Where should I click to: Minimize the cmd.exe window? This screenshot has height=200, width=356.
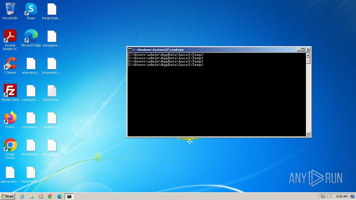(298, 50)
